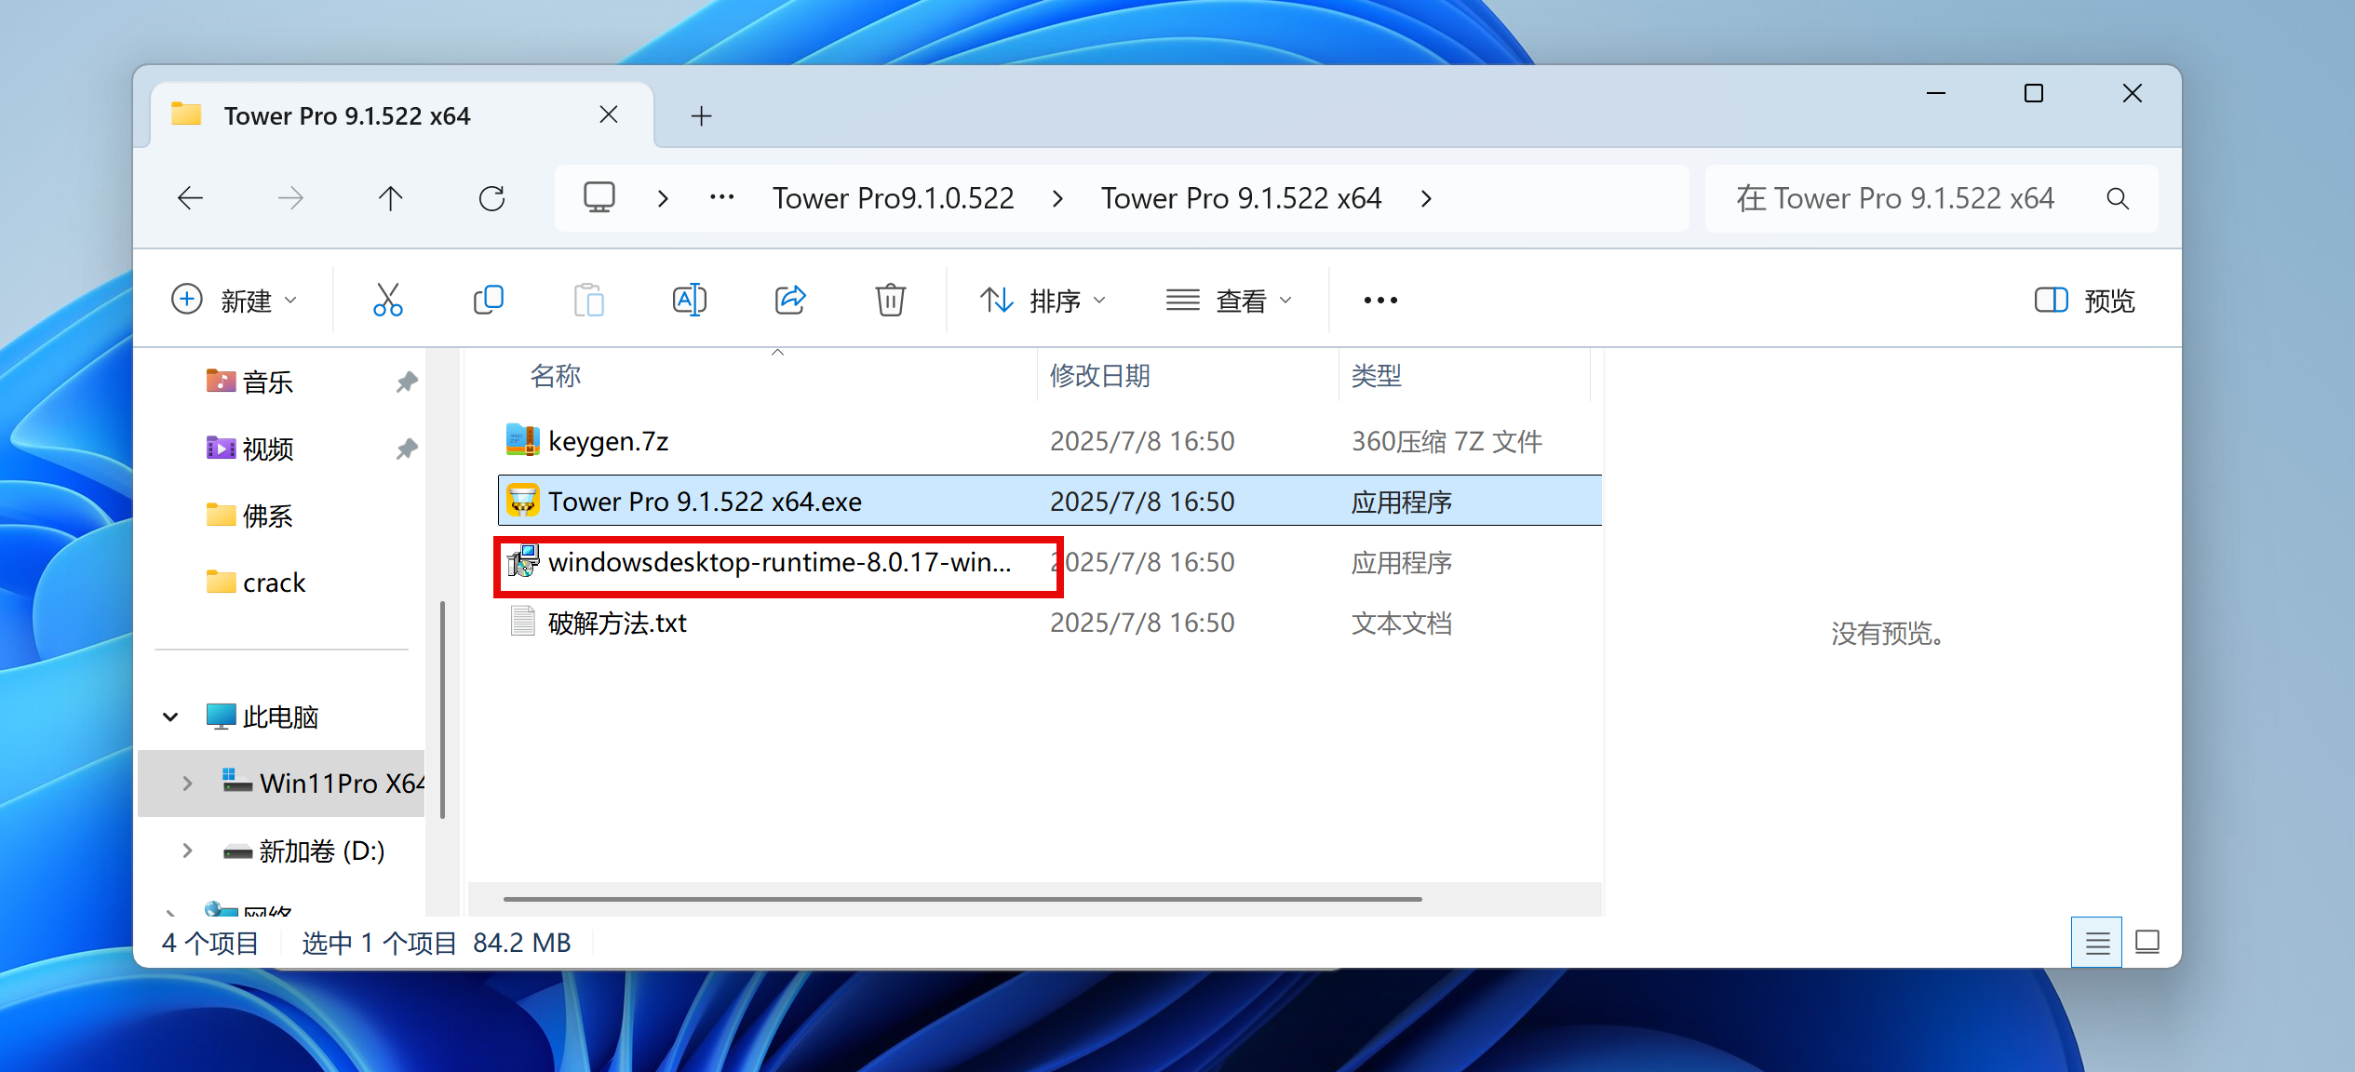
Task: Open the 新建 new item button
Action: click(x=235, y=300)
